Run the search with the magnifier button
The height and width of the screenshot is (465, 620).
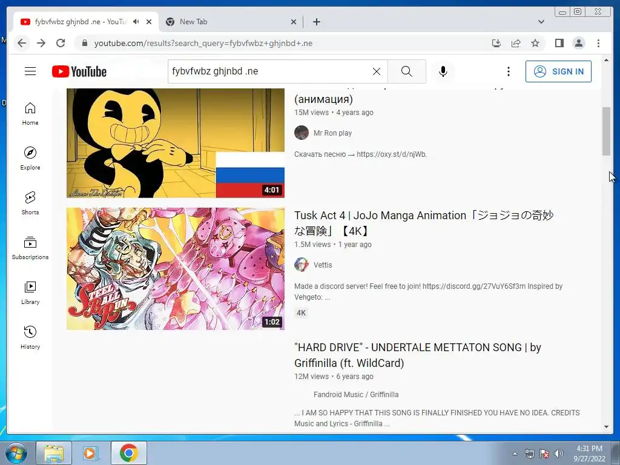[x=406, y=71]
